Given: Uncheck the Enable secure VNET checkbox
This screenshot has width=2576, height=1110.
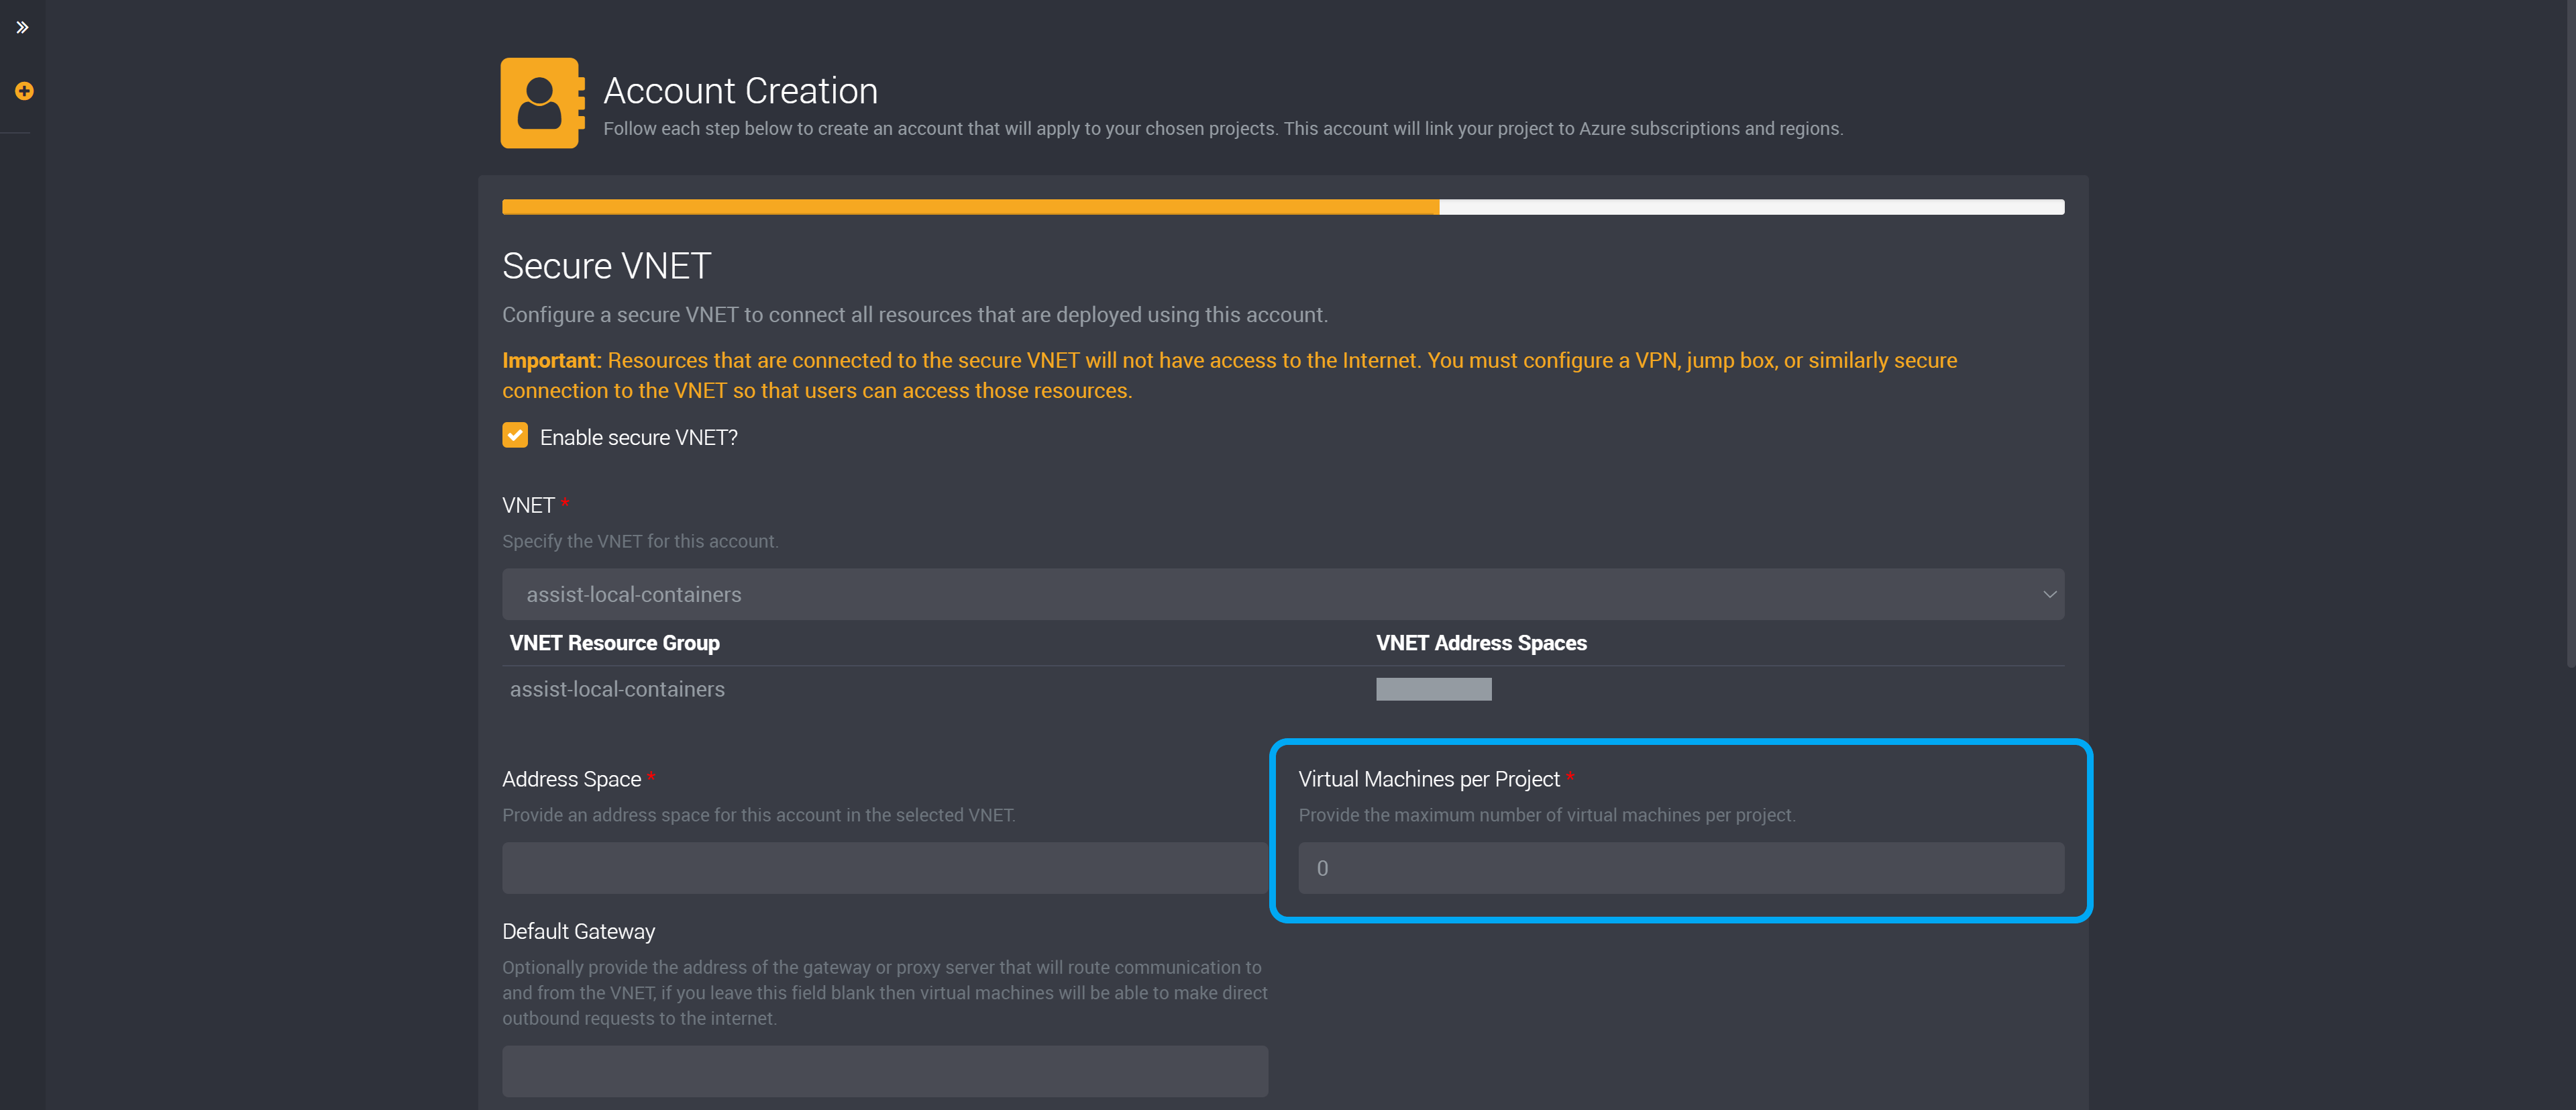Looking at the screenshot, I should click(515, 435).
